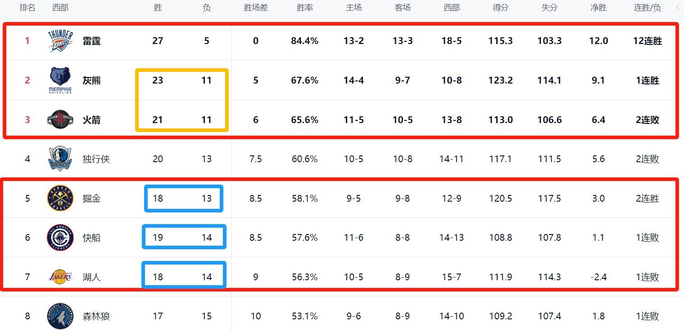Select the Los Angeles Clippers logo
Screen dimensions: 684x331
pos(60,238)
